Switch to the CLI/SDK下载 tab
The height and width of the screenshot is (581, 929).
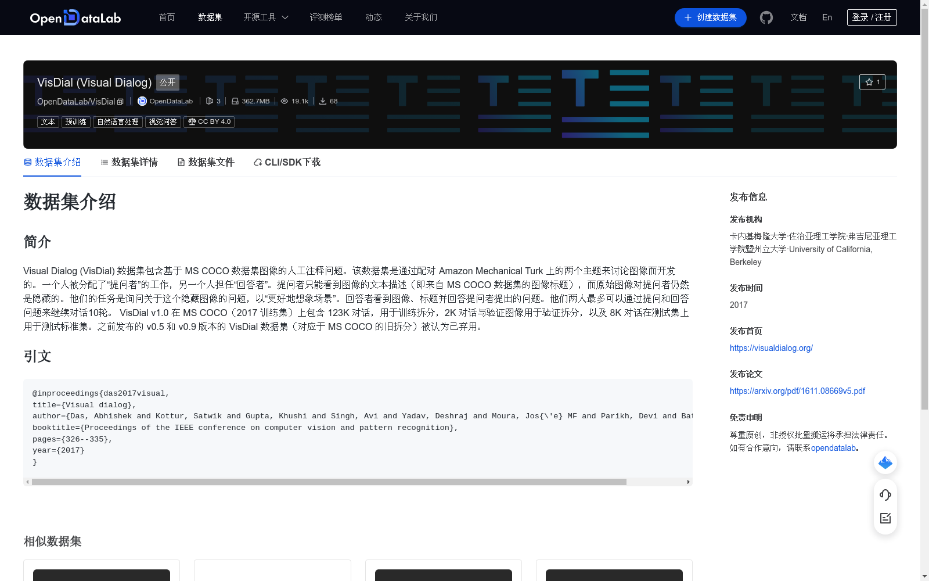coord(287,162)
